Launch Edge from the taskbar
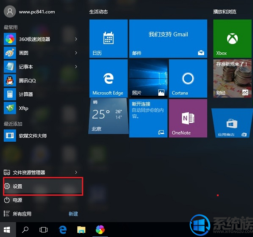The image size is (253, 237). [62, 230]
